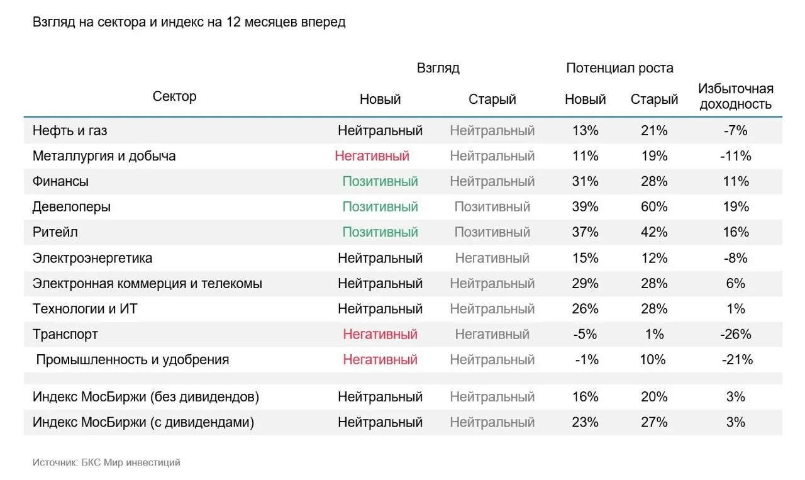805x480 pixels.
Task: Click "Индекс МосБиржи (без дивидендов)" label
Action: pyautogui.click(x=146, y=397)
